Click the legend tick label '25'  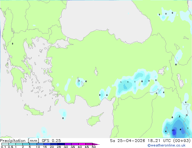pos(59,147)
